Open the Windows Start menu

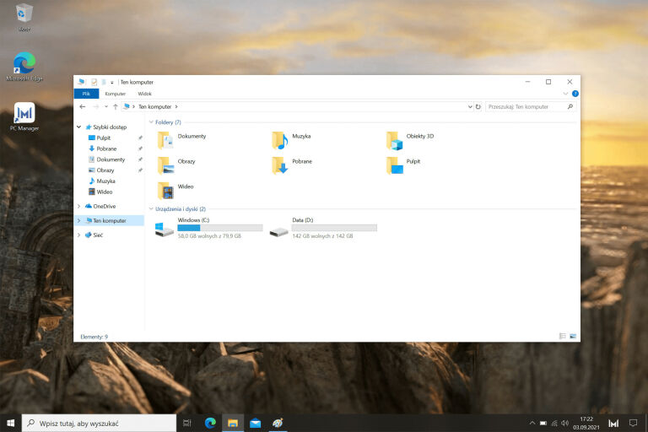[11, 423]
